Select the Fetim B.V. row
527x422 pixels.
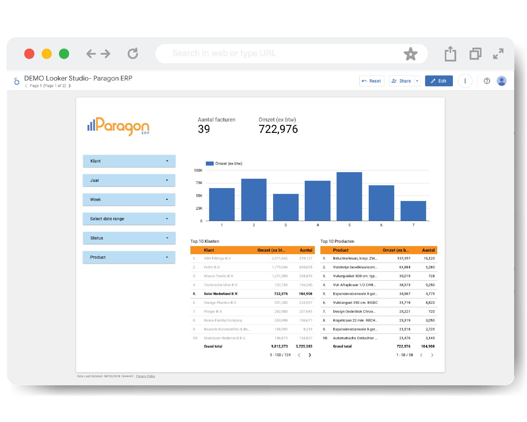252,267
